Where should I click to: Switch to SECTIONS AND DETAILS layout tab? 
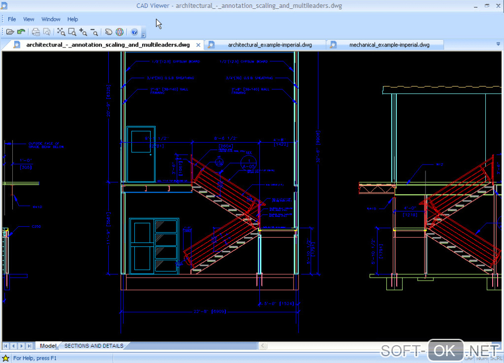coord(94,346)
